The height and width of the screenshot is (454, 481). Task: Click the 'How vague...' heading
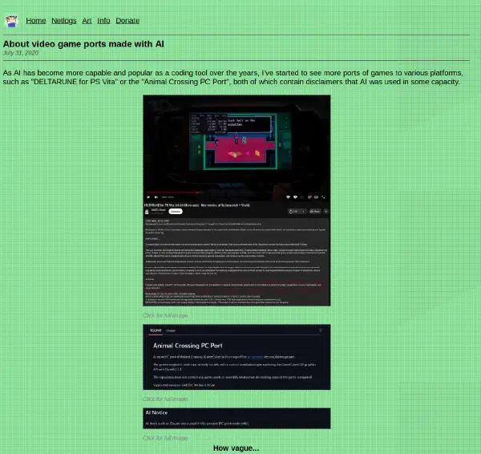[x=236, y=448]
